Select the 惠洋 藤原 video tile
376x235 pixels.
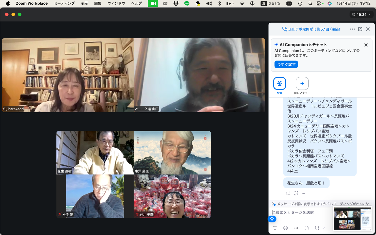[x=172, y=153]
